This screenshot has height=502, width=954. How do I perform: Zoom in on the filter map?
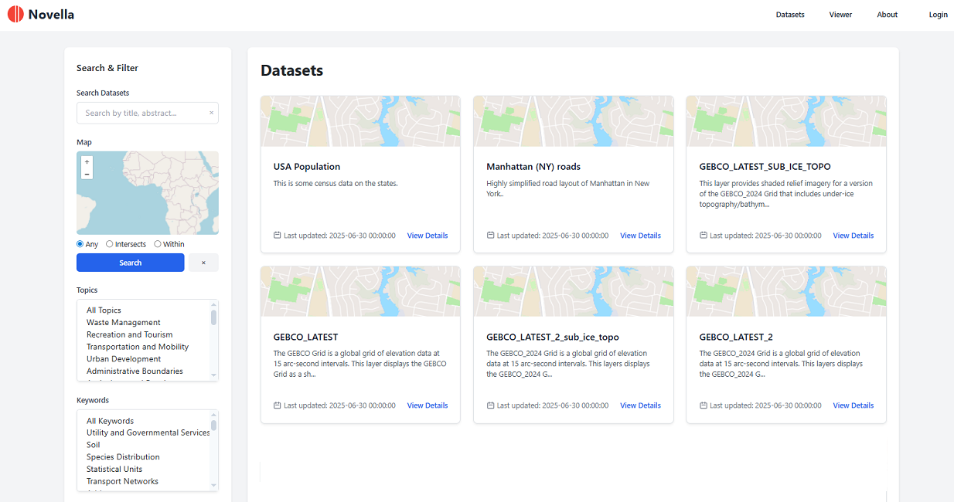(87, 162)
